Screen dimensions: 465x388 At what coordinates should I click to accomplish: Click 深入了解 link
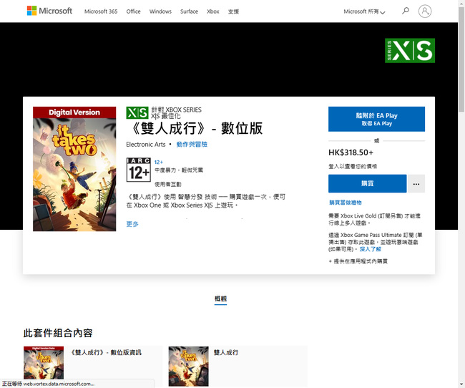pos(371,249)
